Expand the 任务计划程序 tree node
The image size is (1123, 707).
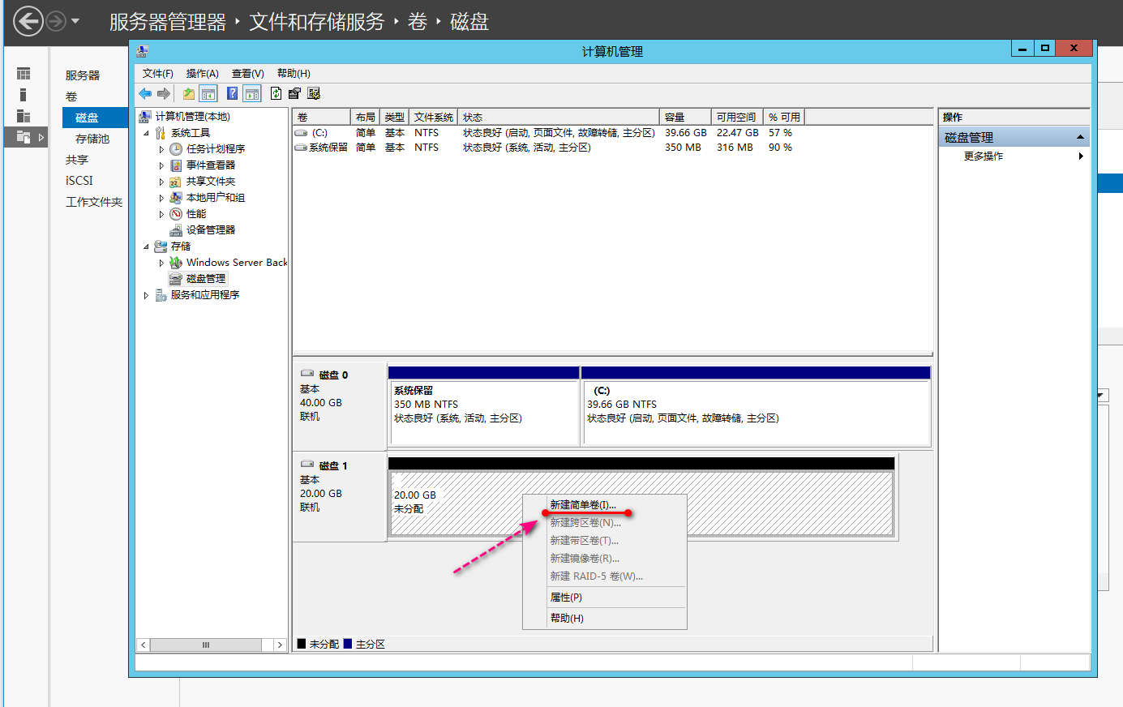[161, 149]
